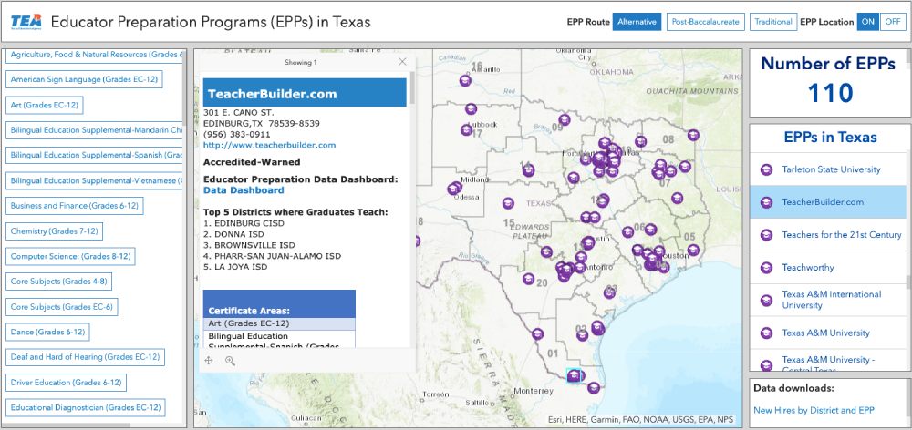This screenshot has height=430, width=912.
Task: Click the zoom-to magnifier icon in popup
Action: click(230, 361)
